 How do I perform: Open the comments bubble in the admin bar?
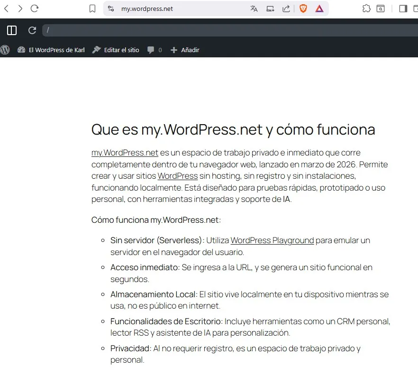pyautogui.click(x=154, y=50)
